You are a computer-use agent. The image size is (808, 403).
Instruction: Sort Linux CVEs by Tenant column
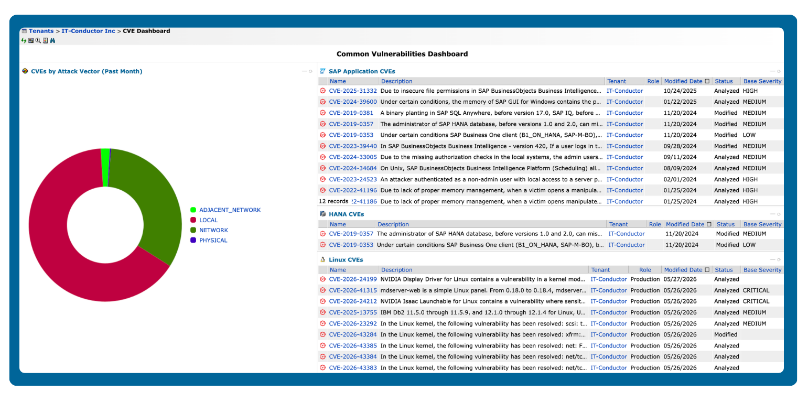(600, 270)
